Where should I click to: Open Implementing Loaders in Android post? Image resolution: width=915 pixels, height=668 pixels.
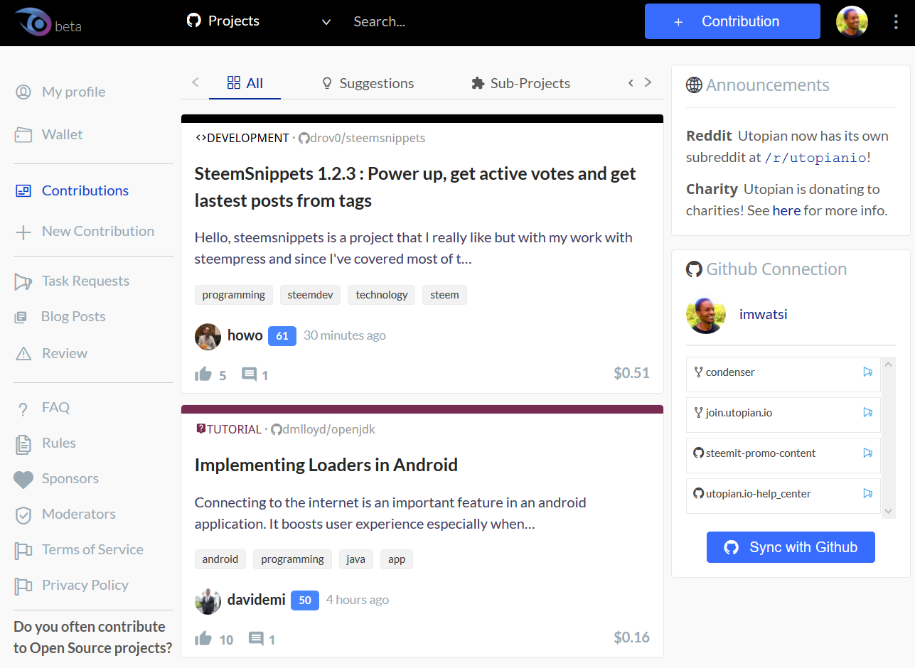[326, 465]
